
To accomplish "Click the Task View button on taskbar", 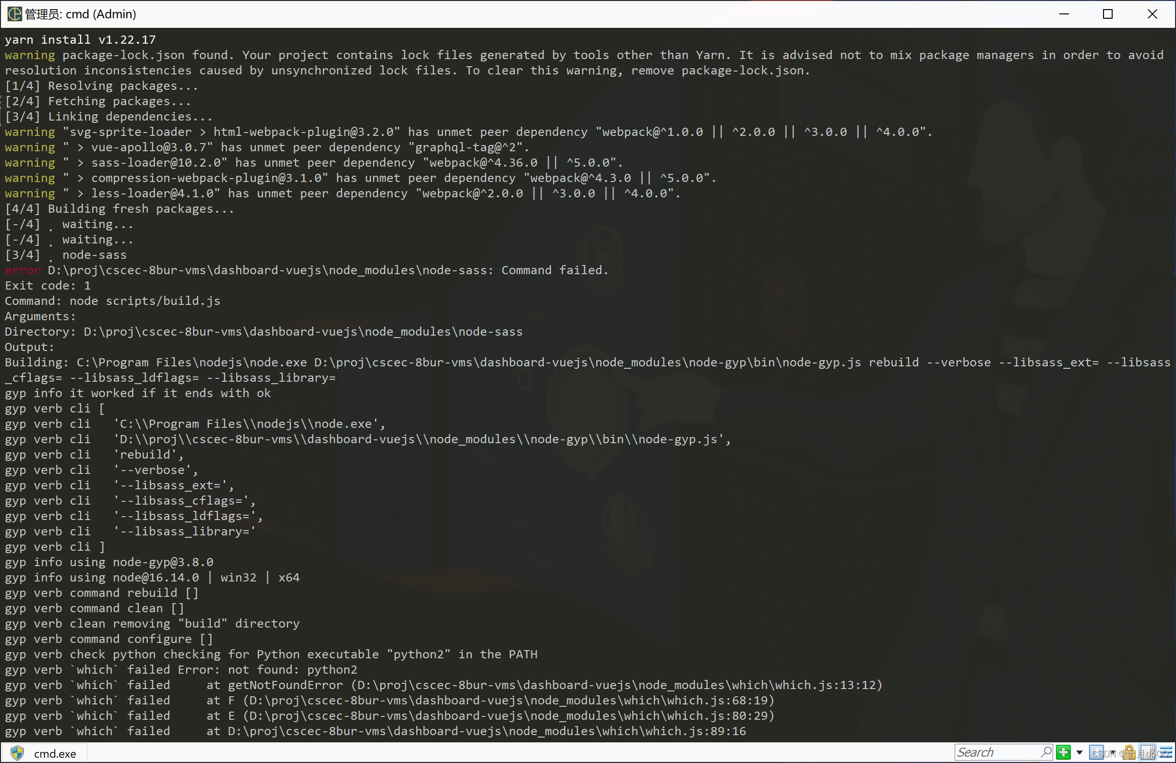I will [1149, 751].
